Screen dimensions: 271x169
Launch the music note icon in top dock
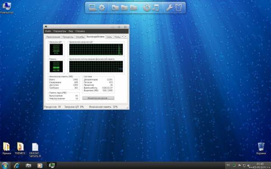click(x=156, y=8)
